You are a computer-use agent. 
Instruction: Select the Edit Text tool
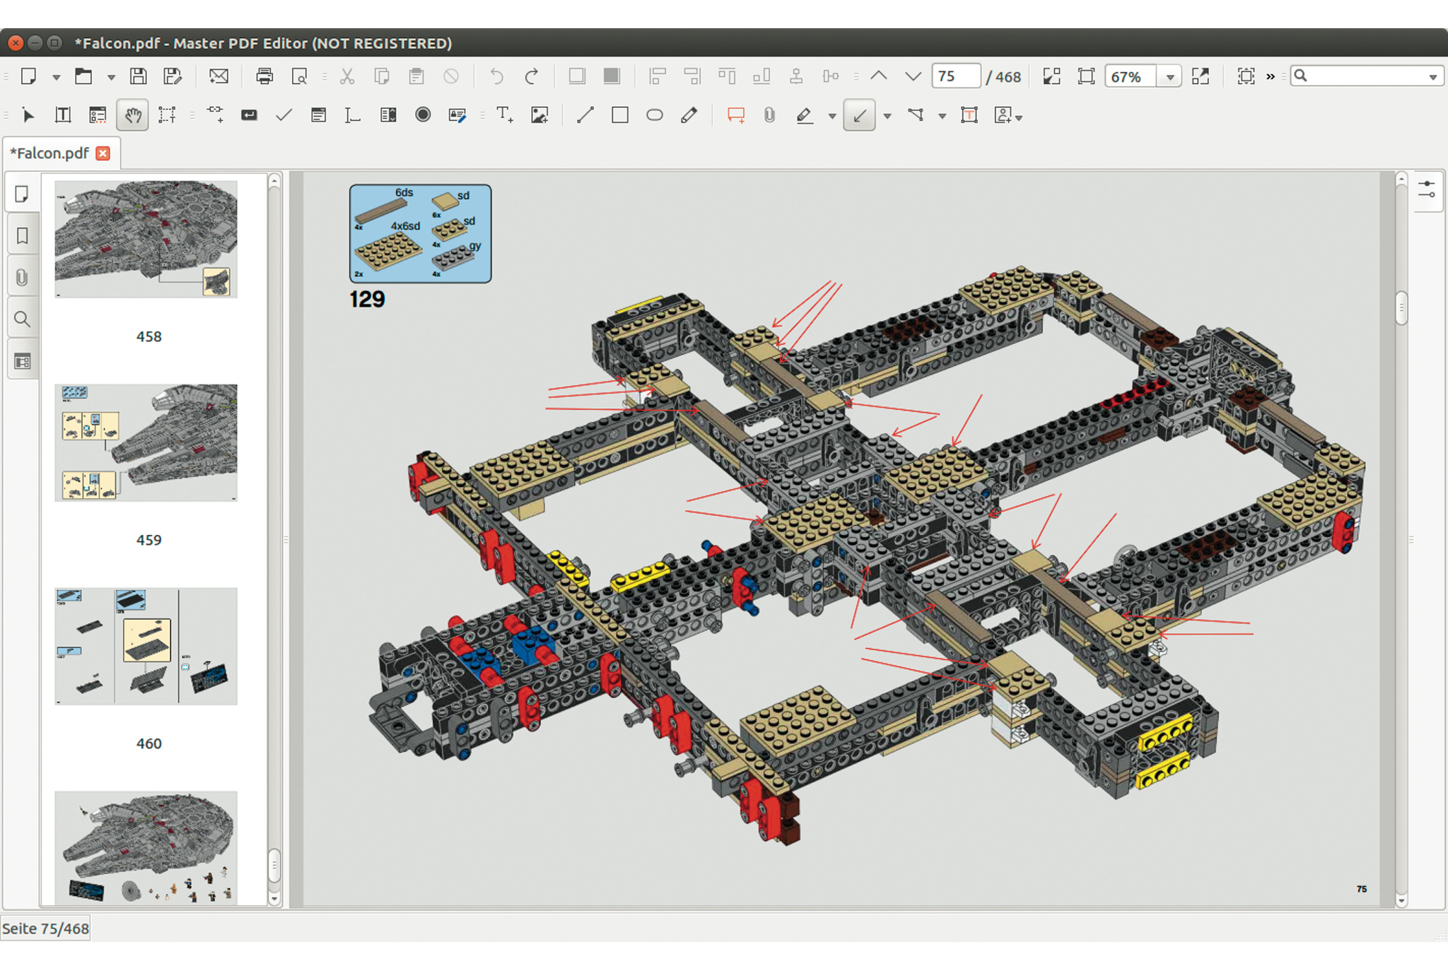tap(63, 115)
